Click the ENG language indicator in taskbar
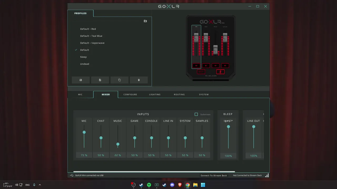The image size is (337, 189). (27, 185)
